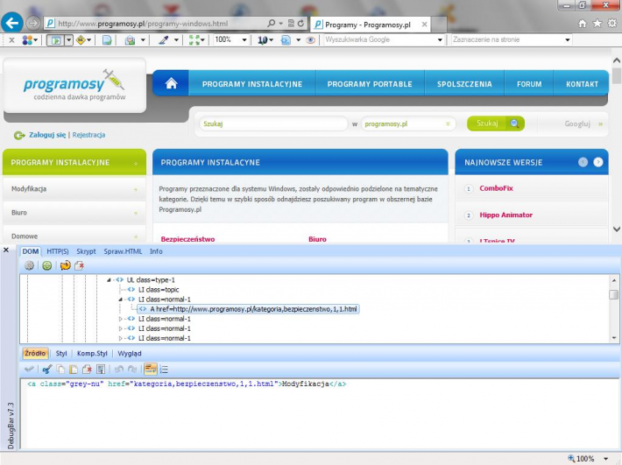
Task: Collapse the UL class=type-1 tree node
Action: coord(109,280)
